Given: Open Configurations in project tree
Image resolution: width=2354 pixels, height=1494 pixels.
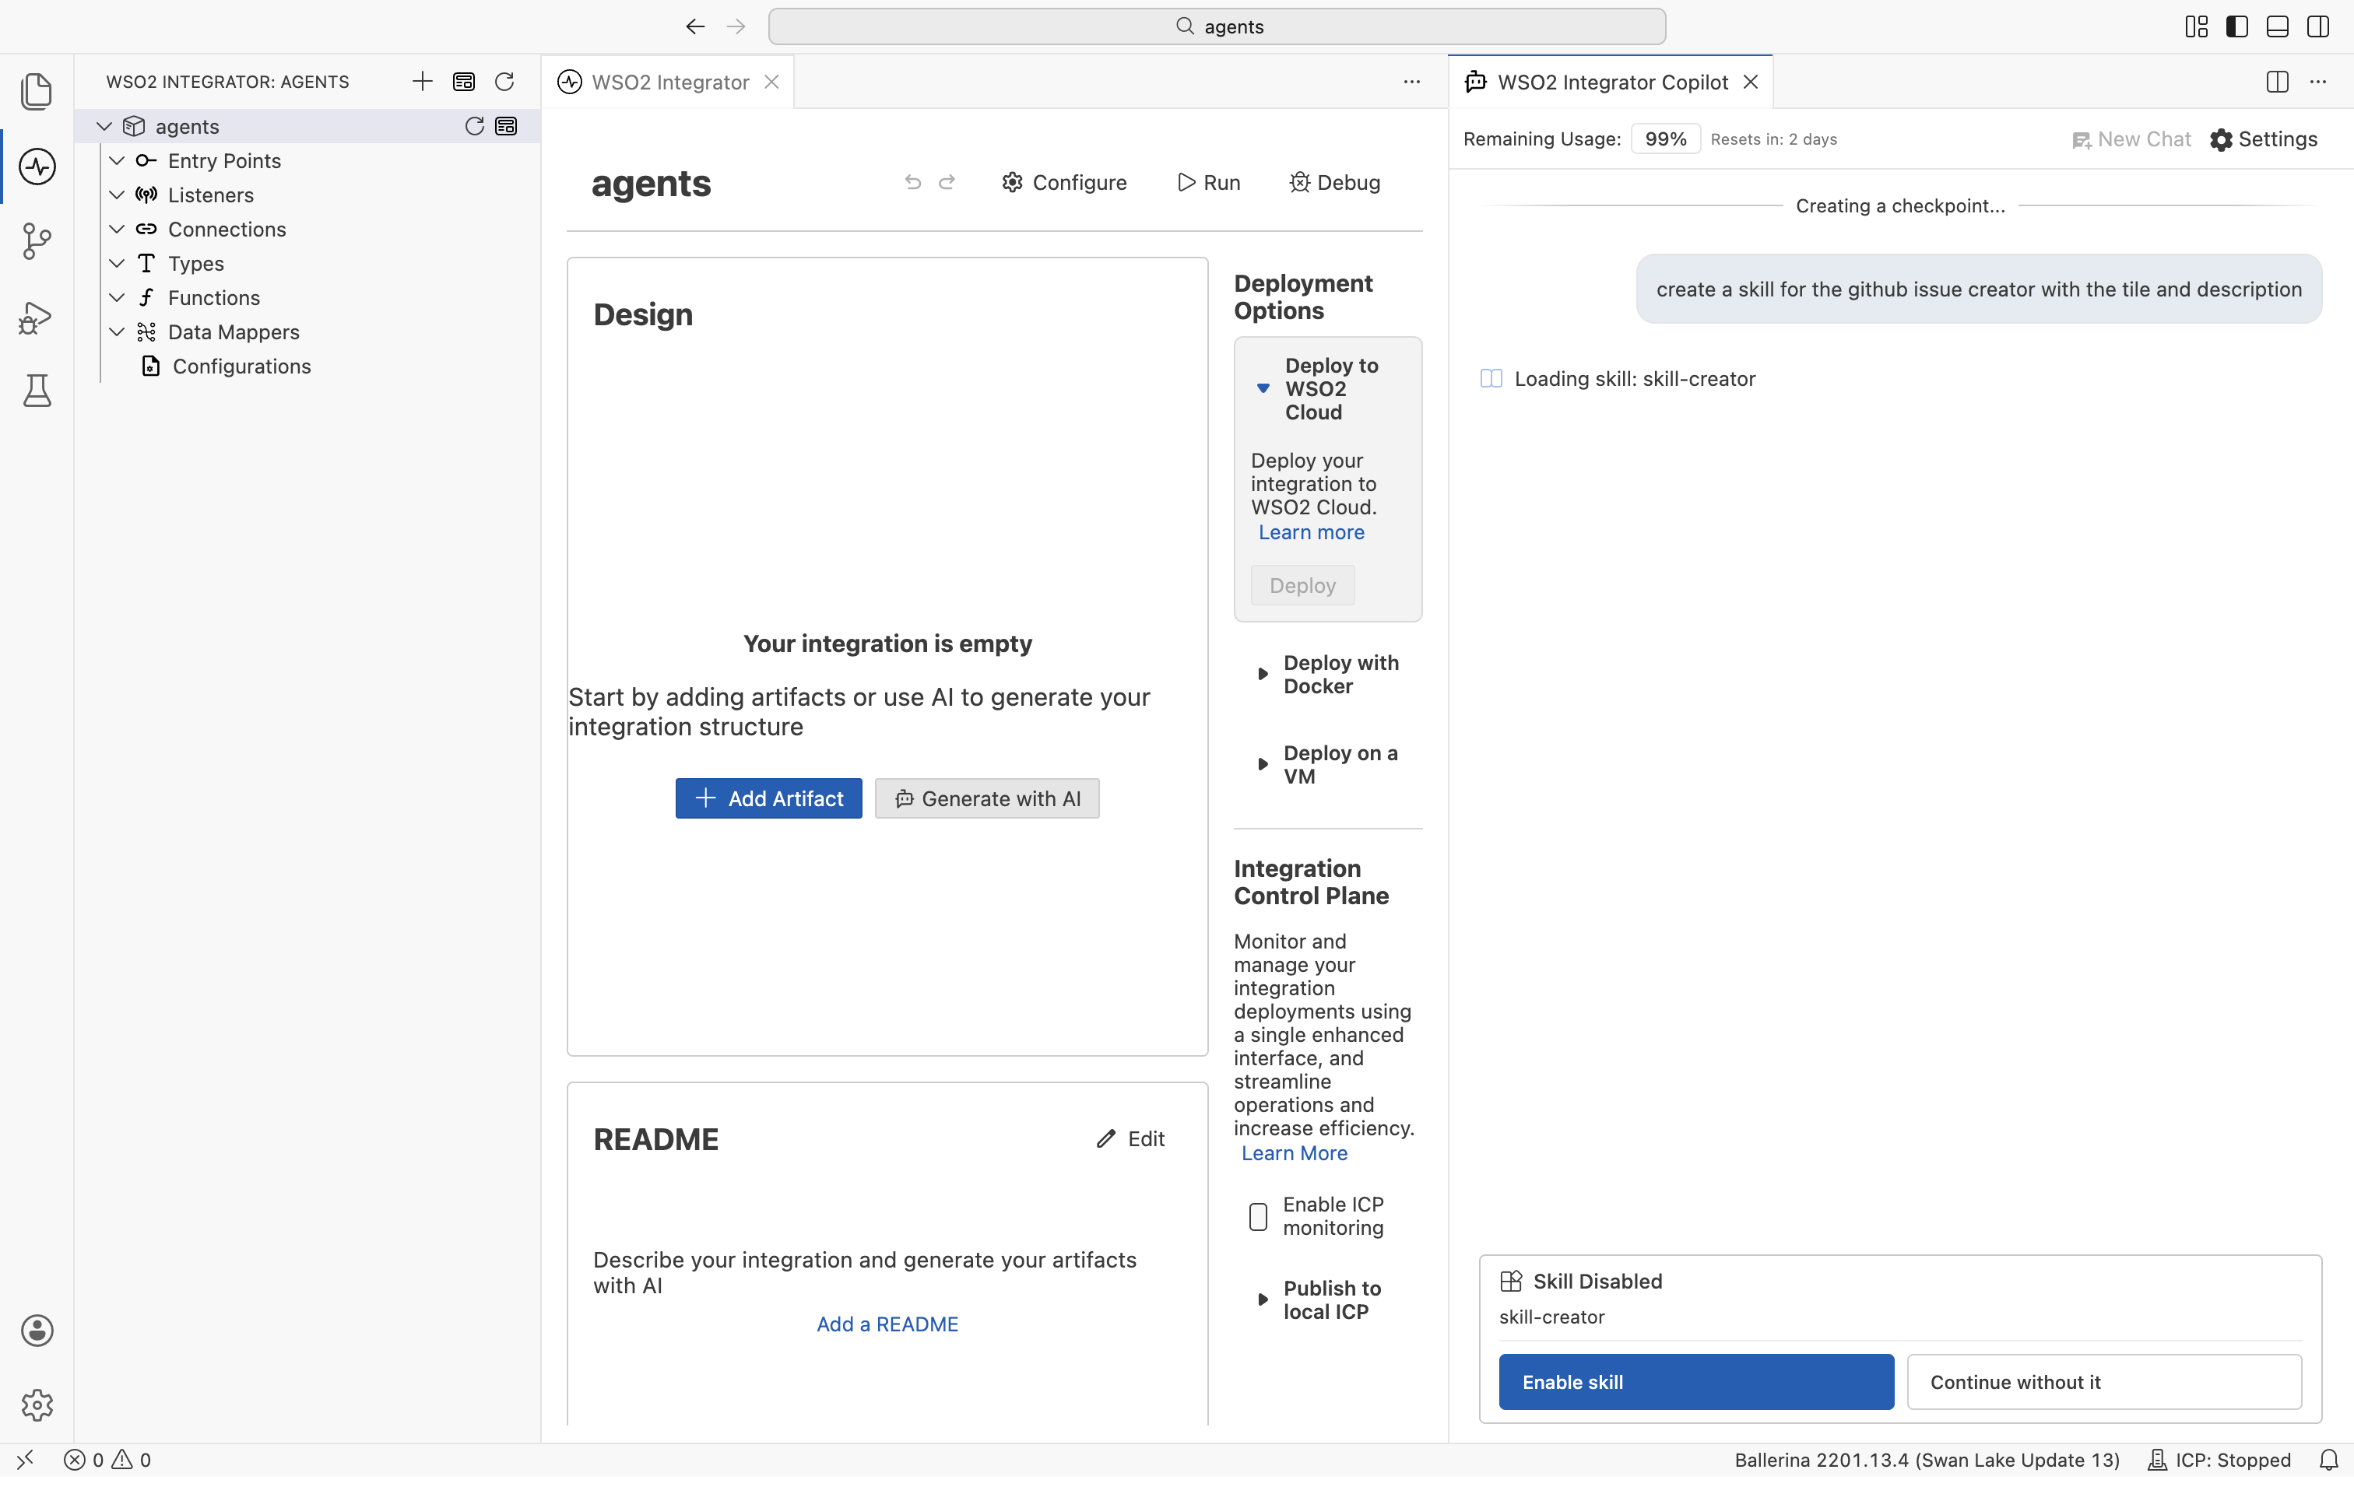Looking at the screenshot, I should pos(241,366).
